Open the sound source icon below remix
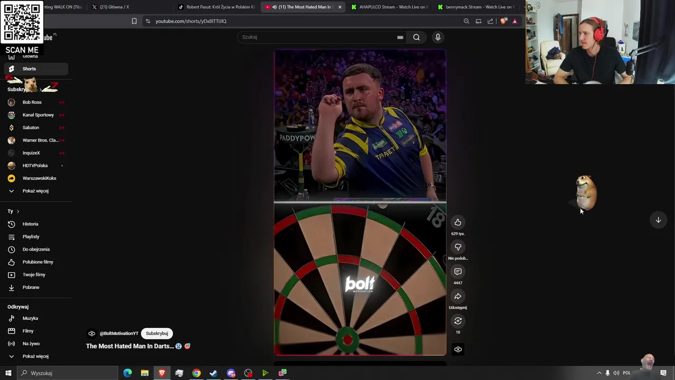675x380 pixels. point(458,349)
